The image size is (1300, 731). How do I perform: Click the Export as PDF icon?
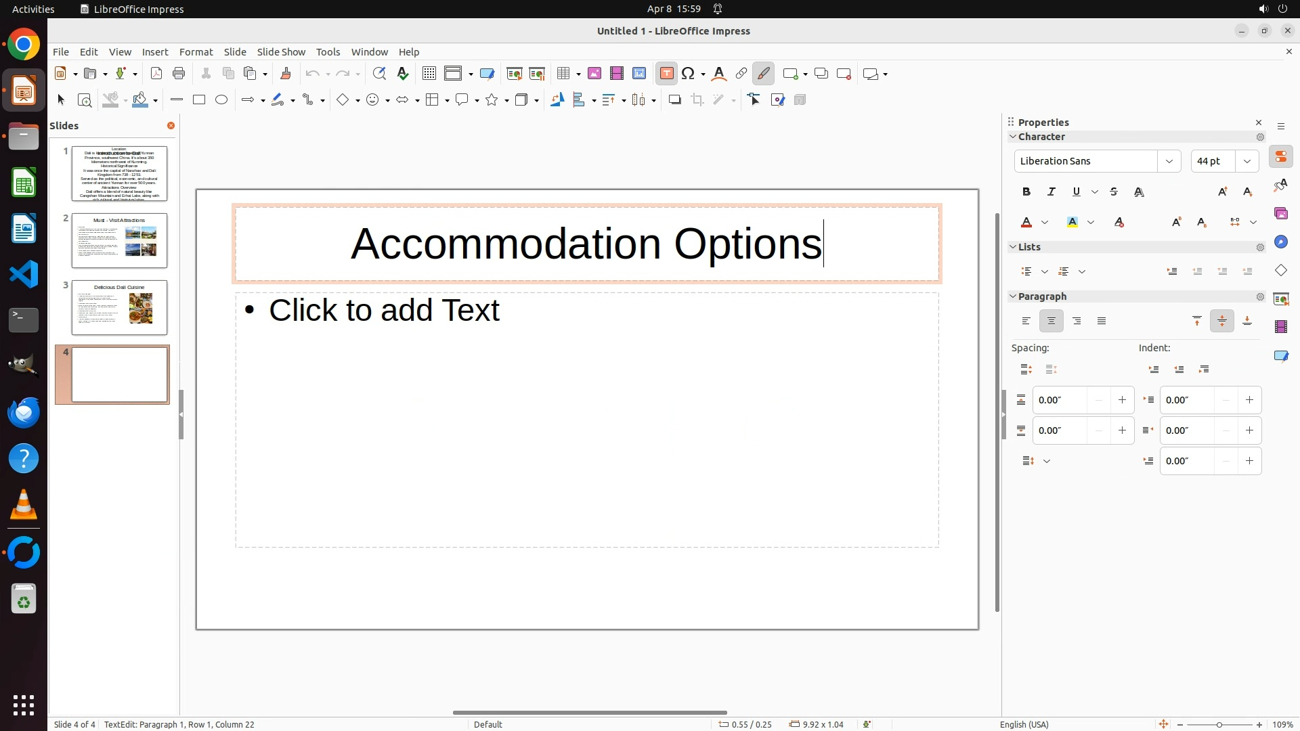coord(156,74)
